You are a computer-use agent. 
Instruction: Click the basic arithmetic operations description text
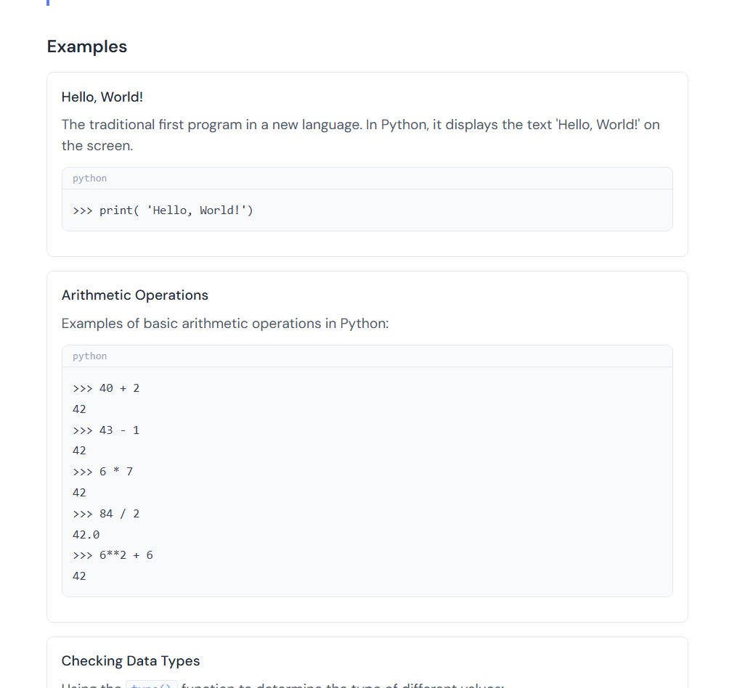tap(225, 323)
